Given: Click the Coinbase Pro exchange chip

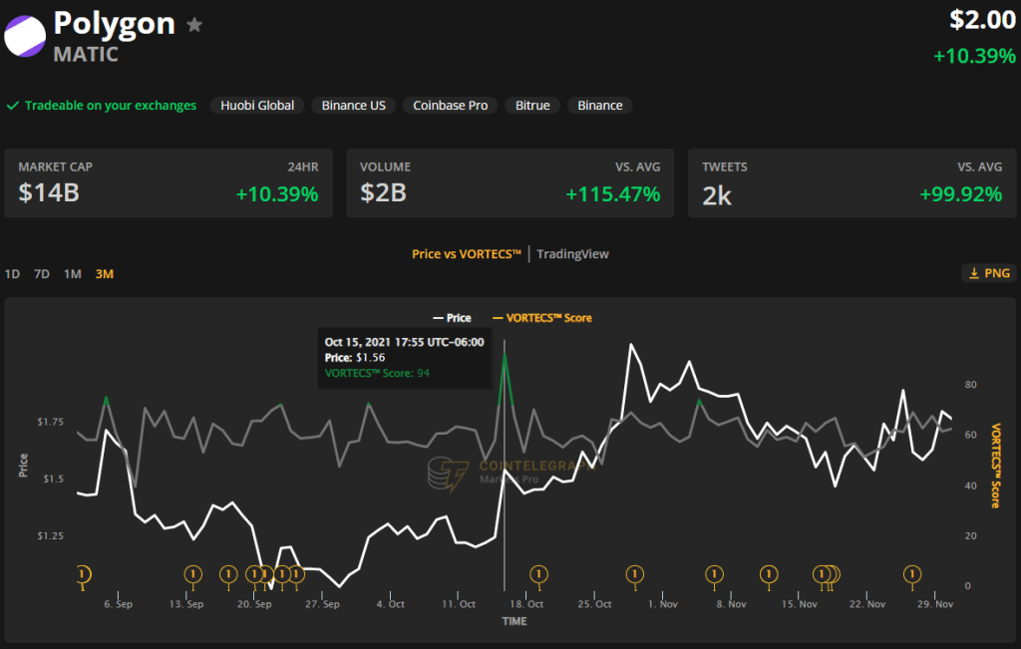Looking at the screenshot, I should 452,106.
